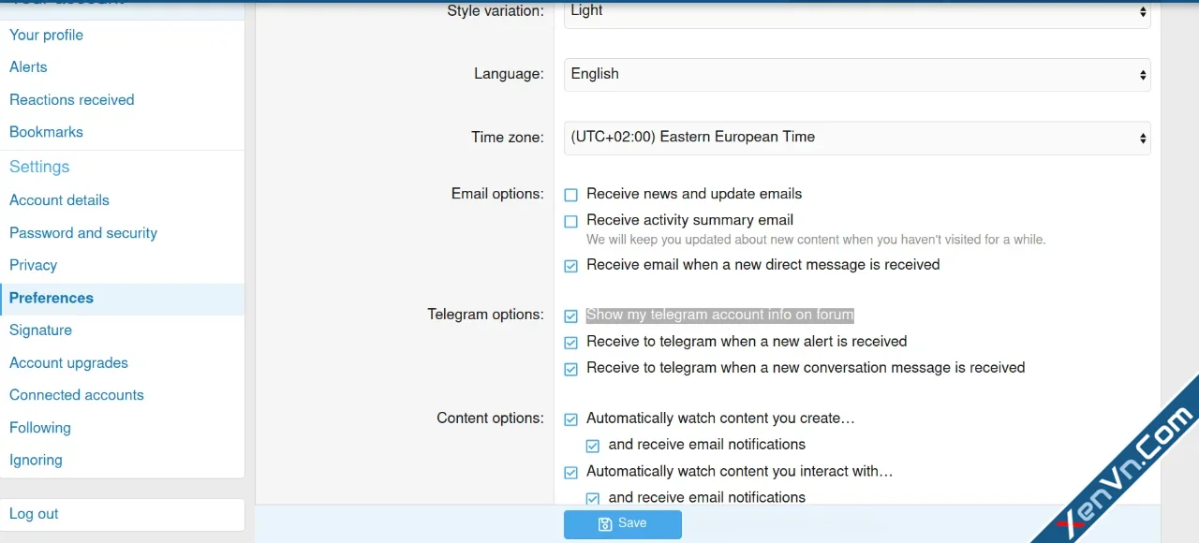Open Password and security settings
This screenshot has height=543, width=1199.
[x=83, y=233]
